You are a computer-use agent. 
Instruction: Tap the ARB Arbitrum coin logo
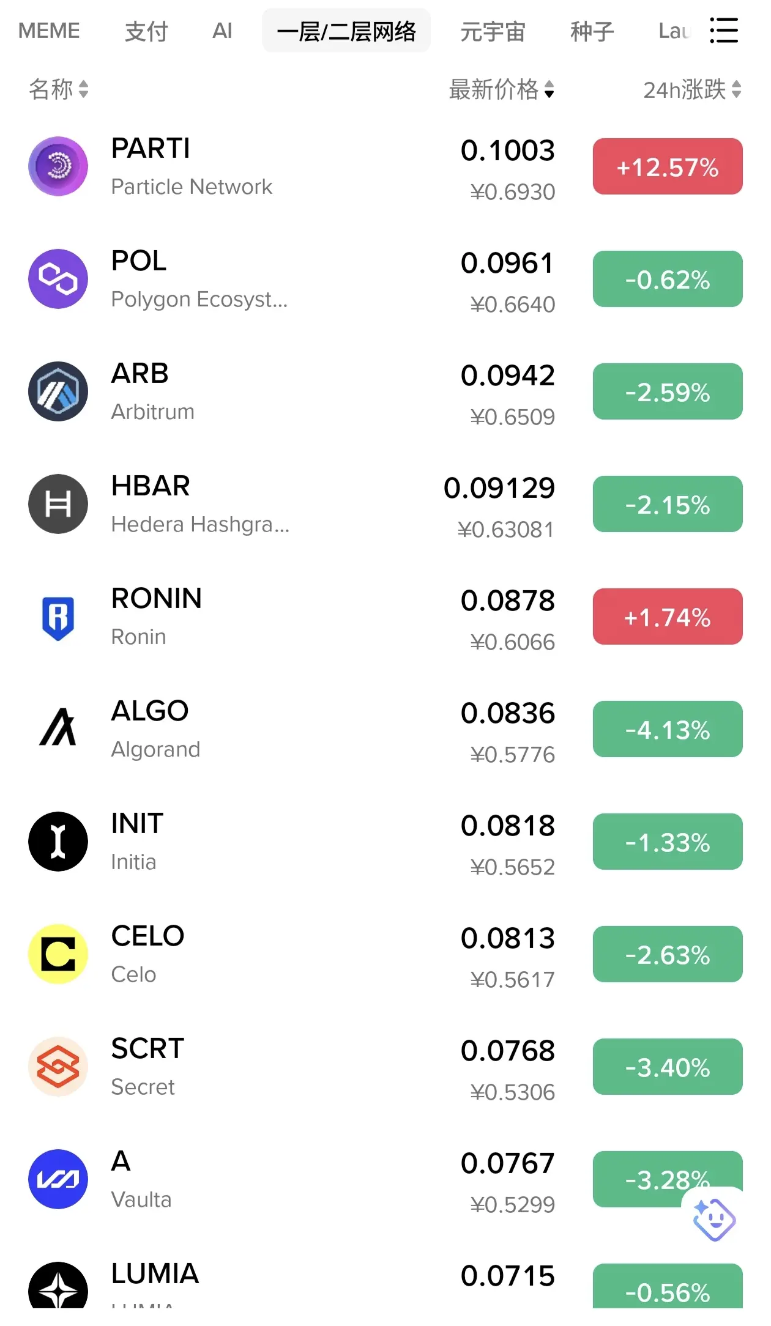pos(58,391)
